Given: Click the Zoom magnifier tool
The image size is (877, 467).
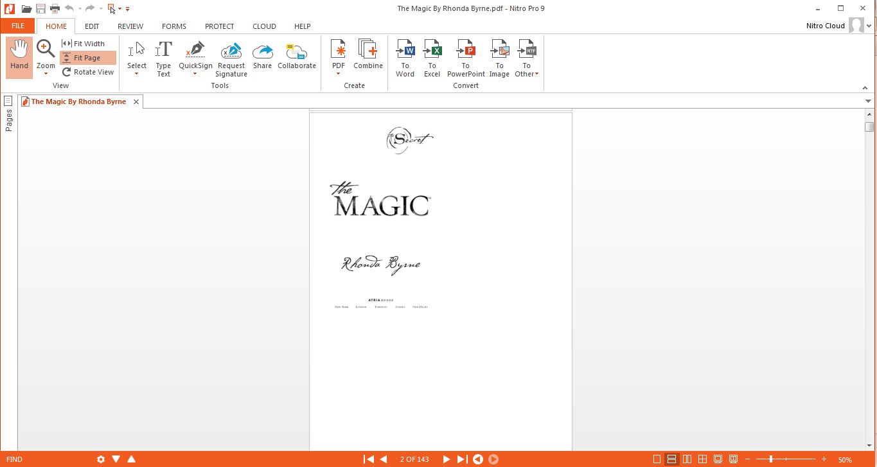Looking at the screenshot, I should click(x=46, y=49).
